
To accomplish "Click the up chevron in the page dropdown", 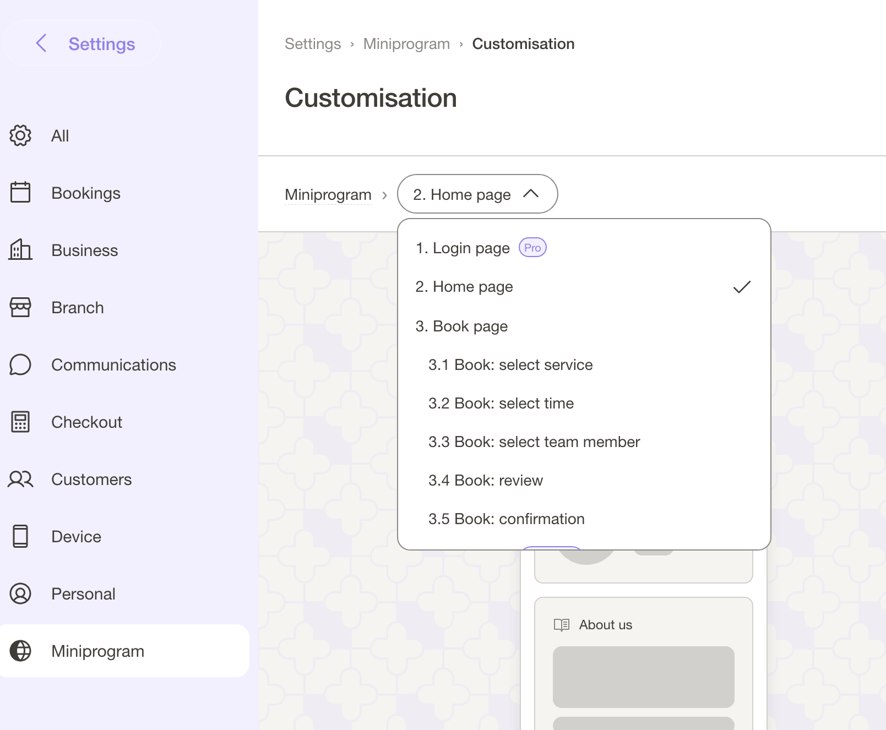I will [x=531, y=193].
